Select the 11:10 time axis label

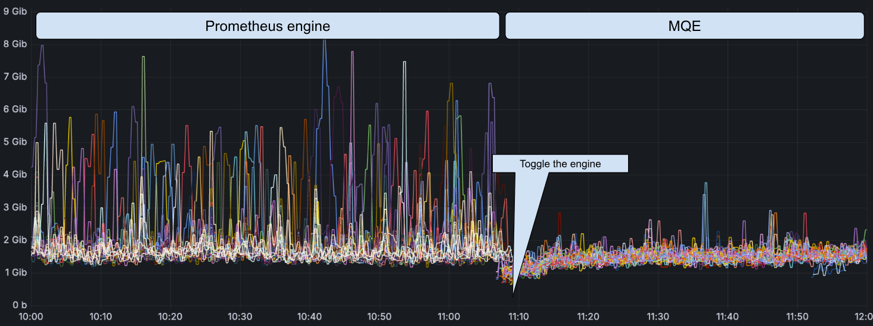click(518, 317)
